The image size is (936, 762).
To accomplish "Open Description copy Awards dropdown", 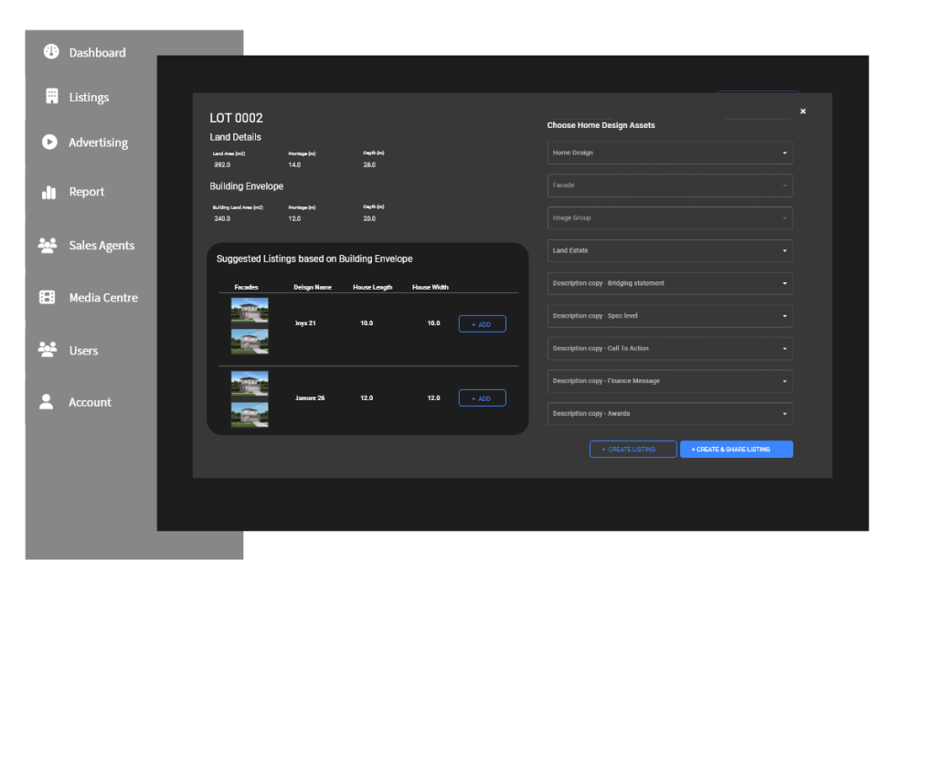I will pos(669,414).
